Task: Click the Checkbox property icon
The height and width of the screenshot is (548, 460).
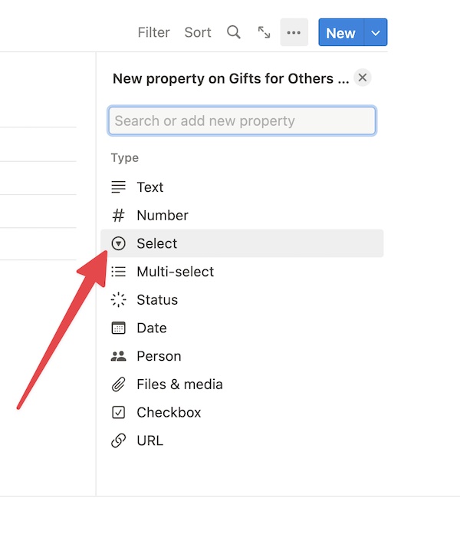Action: coord(118,412)
